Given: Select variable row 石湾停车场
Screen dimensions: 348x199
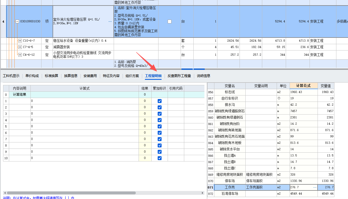Looking at the screenshot, I should pos(271,194).
